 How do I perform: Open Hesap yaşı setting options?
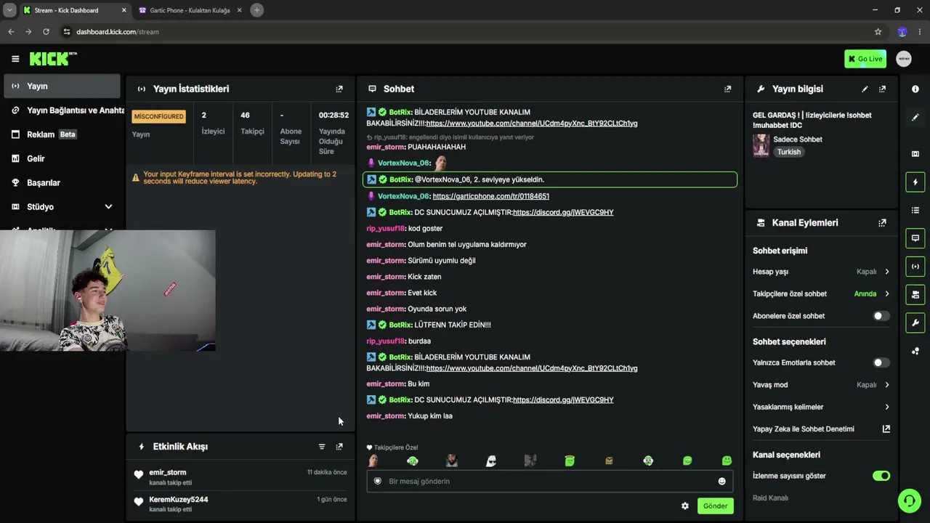click(821, 272)
